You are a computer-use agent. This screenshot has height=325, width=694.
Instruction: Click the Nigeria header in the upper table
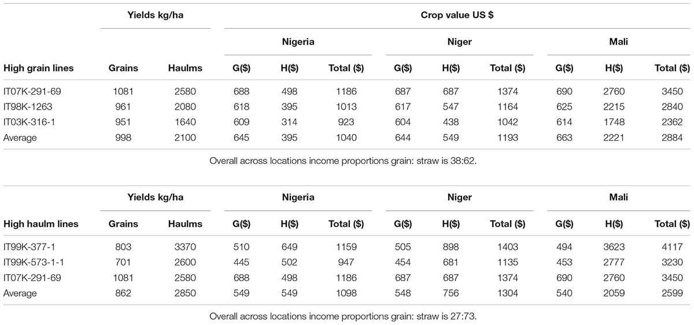point(298,42)
